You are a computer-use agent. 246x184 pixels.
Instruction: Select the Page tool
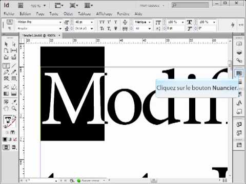coord(6,51)
